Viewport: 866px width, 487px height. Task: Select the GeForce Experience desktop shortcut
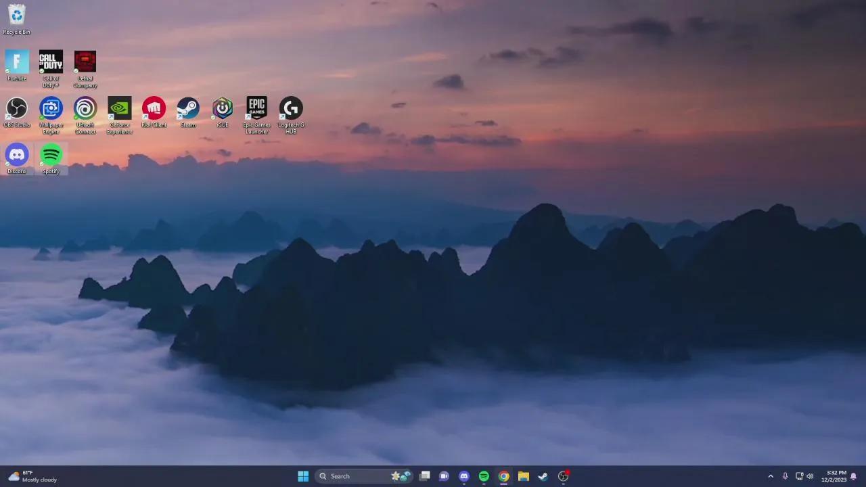point(120,116)
